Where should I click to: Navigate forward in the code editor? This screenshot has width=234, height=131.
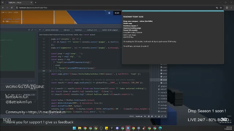tap(43, 30)
